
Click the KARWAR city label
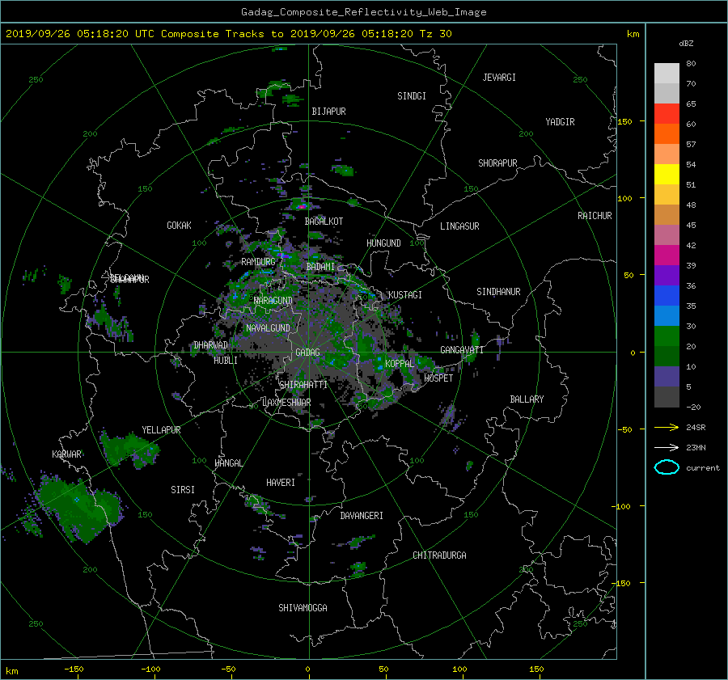click(66, 454)
